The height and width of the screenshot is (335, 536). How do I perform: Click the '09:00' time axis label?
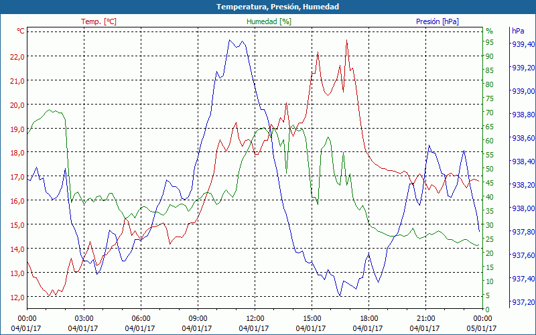(198, 318)
